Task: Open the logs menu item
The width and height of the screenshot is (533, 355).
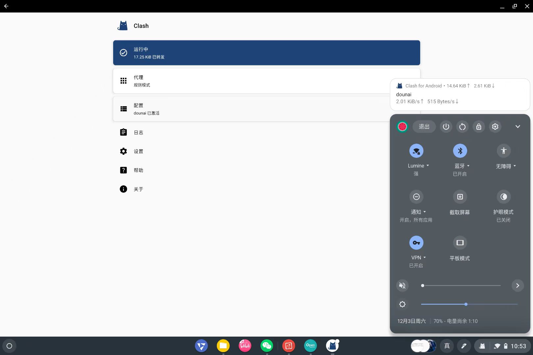Action: click(139, 132)
